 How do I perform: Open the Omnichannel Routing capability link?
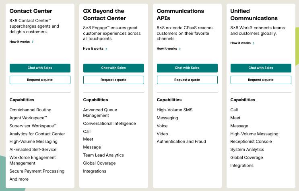pos(31,110)
